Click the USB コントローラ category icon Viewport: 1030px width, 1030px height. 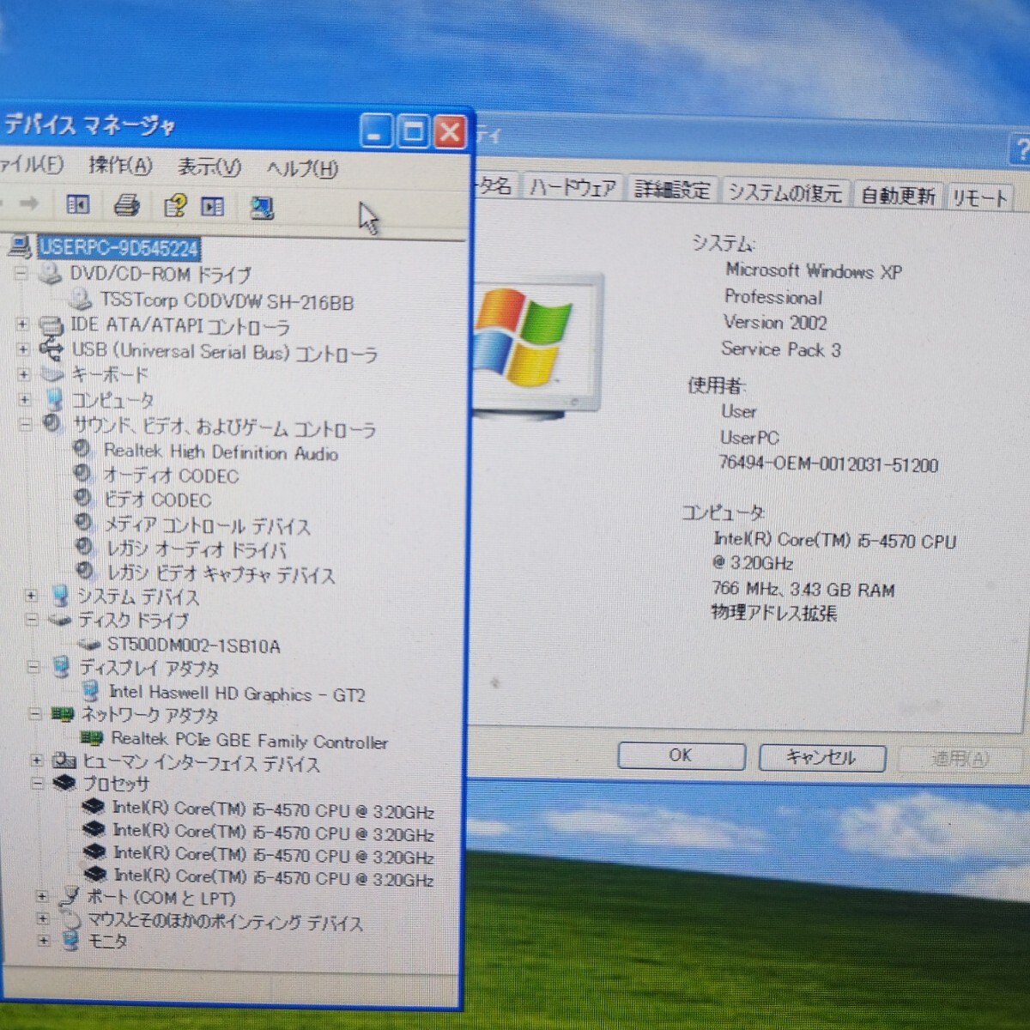[51, 350]
